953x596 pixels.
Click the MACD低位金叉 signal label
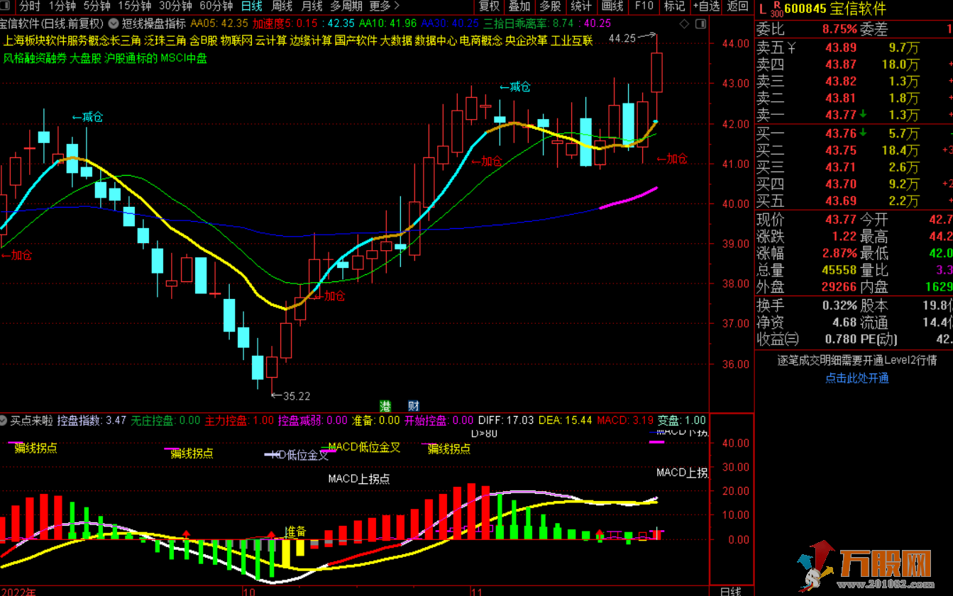click(x=365, y=447)
